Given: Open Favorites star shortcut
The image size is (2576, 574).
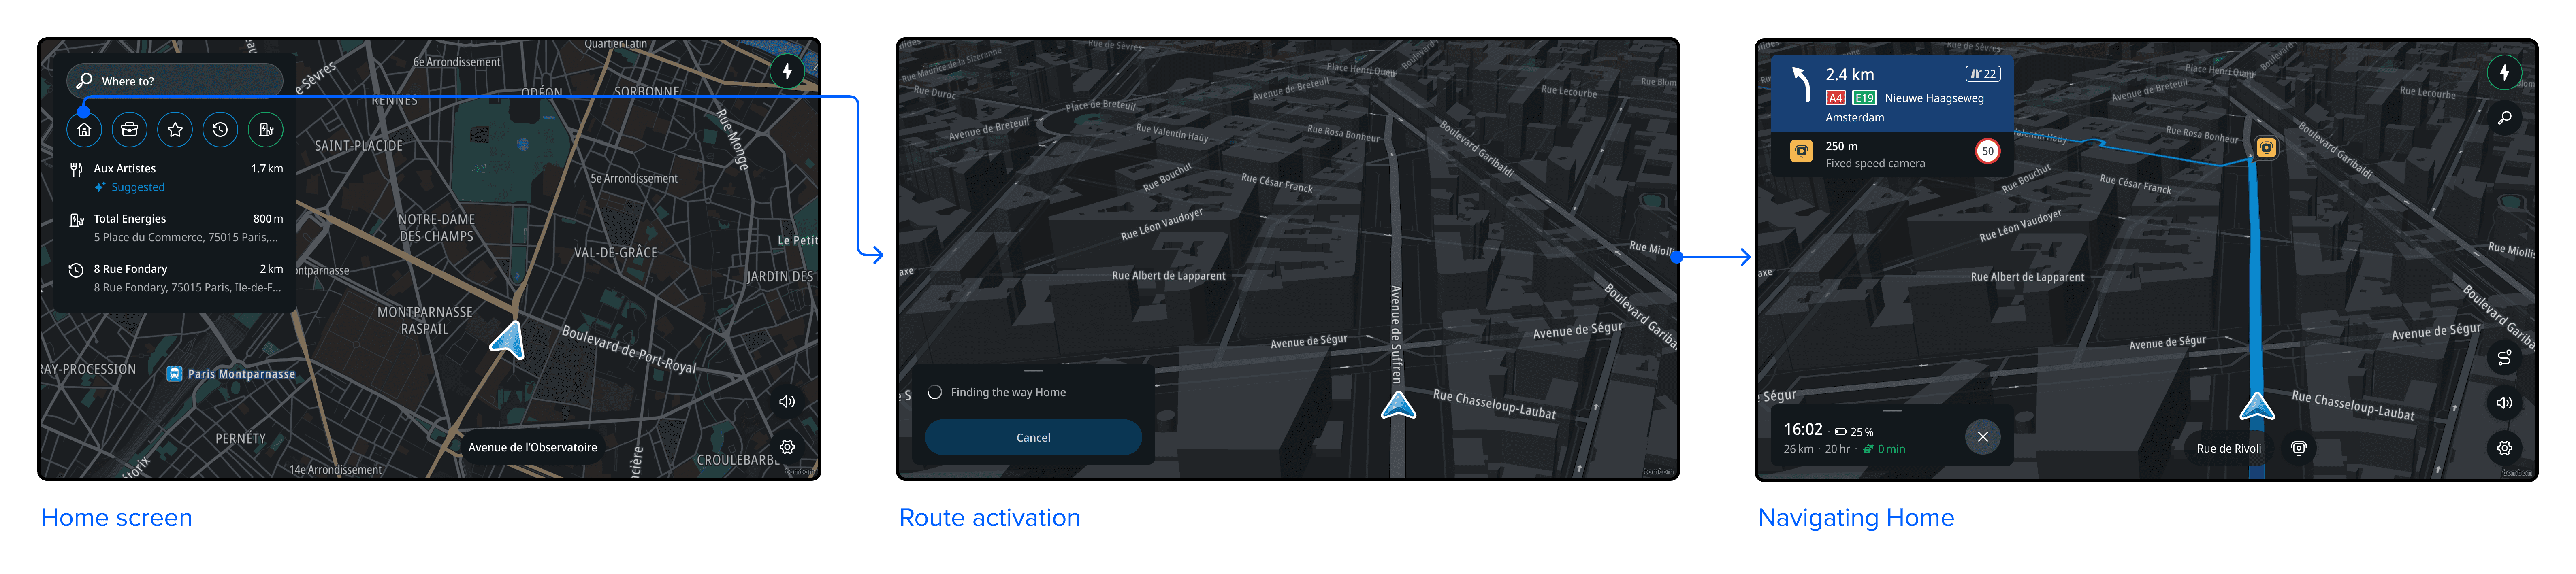Looking at the screenshot, I should click(175, 129).
